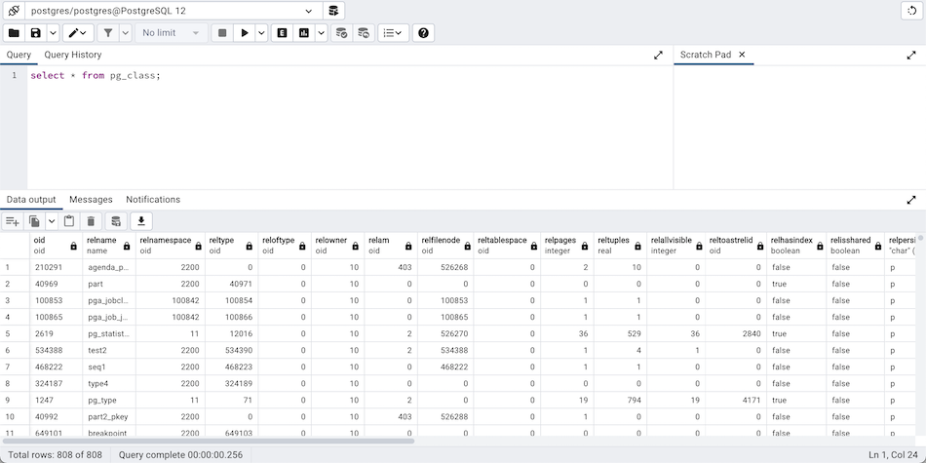The height and width of the screenshot is (463, 926).
Task: Close the Scratch Pad tab
Action: pos(742,55)
